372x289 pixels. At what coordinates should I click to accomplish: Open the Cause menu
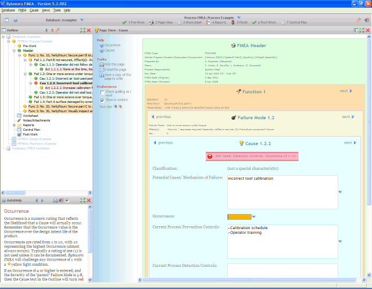pos(34,10)
